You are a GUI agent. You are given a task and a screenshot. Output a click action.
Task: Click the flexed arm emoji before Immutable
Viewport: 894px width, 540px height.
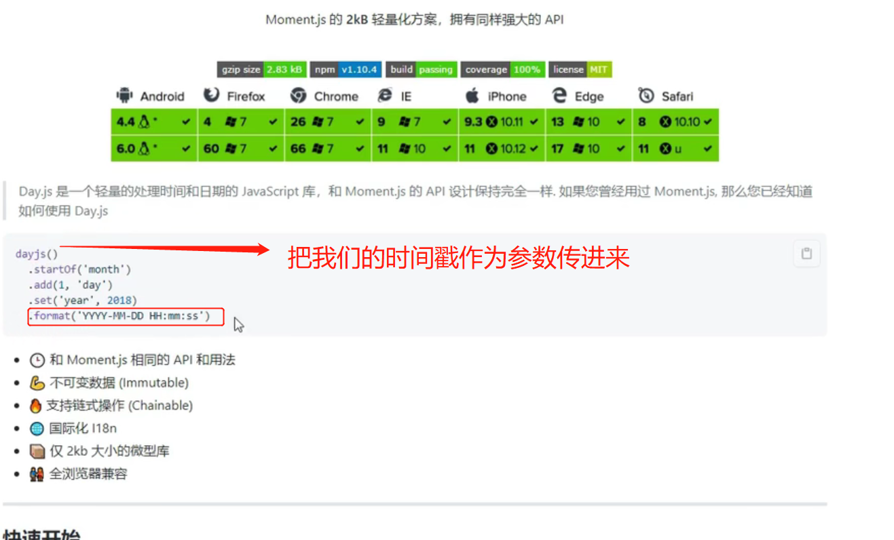37,383
